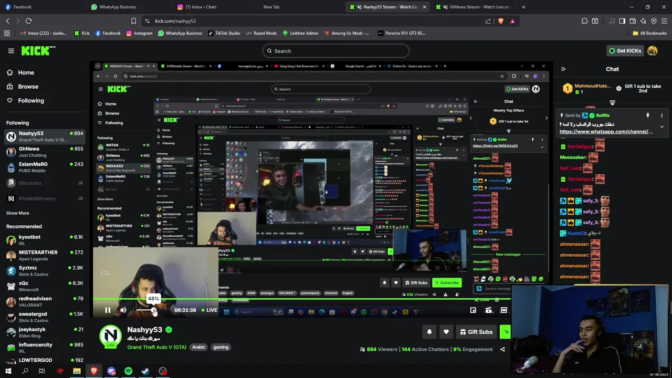Open Brave Shields lion icon
Viewport: 672px width, 378px height.
[500, 21]
